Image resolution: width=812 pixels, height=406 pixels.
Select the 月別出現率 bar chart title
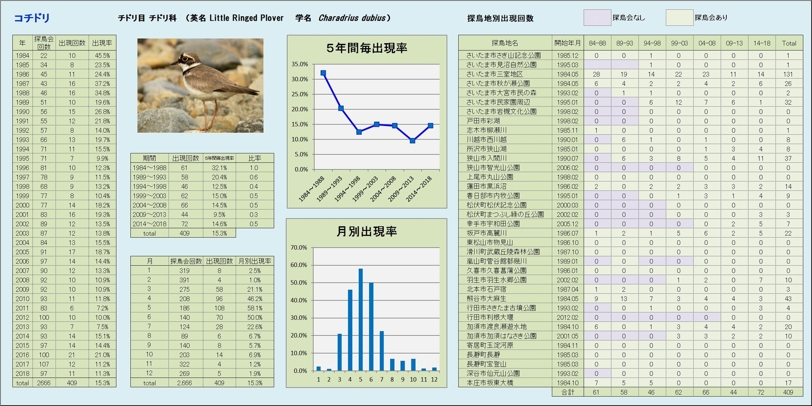[366, 231]
